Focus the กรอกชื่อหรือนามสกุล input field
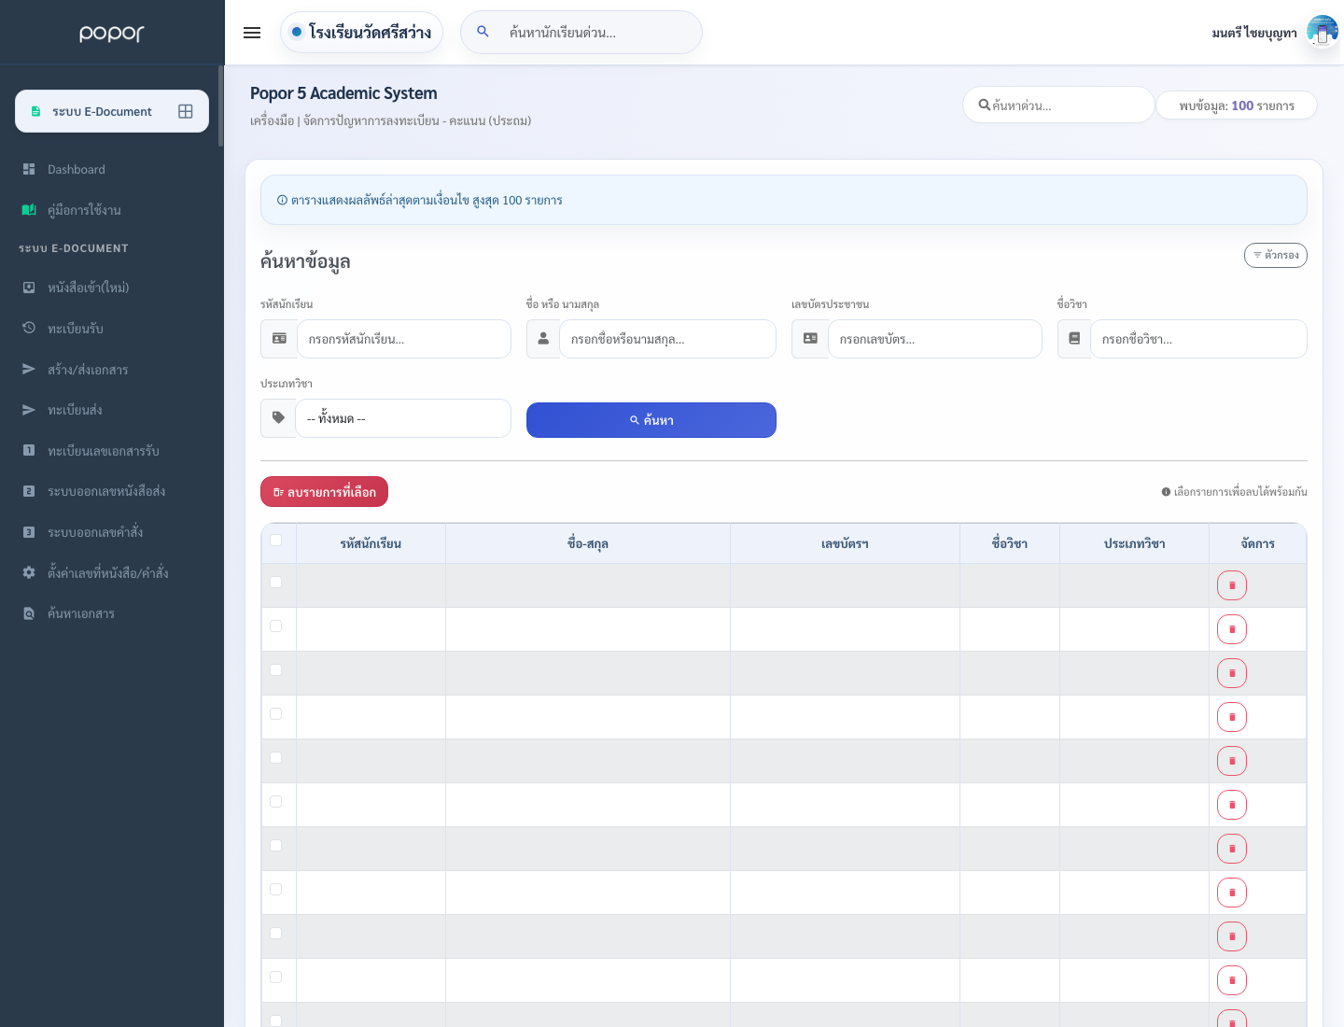The height and width of the screenshot is (1027, 1344). click(x=667, y=339)
